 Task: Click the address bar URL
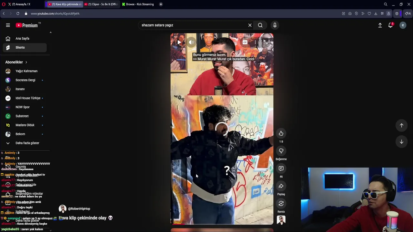point(55,14)
